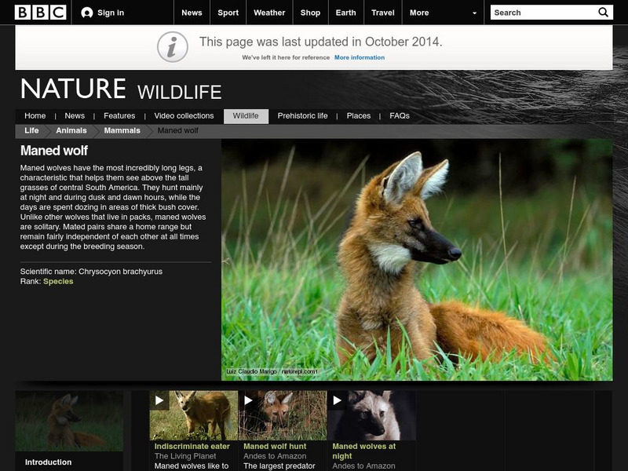Click The Living Planet programme text
Image resolution: width=628 pixels, height=471 pixels.
click(185, 456)
